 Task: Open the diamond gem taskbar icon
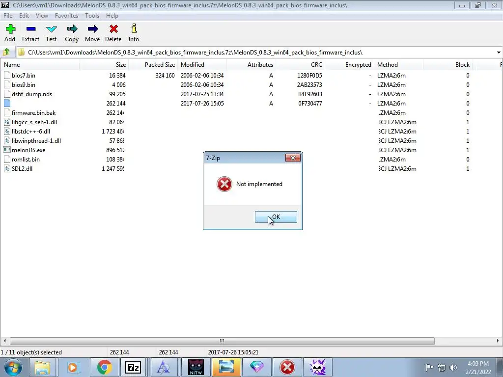(256, 367)
